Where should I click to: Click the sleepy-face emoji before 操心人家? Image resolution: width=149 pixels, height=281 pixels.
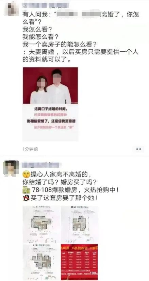(26, 174)
